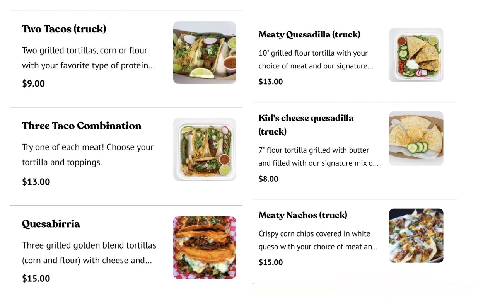
Task: Select the Kid's cheese quesadilla title
Action: point(306,124)
